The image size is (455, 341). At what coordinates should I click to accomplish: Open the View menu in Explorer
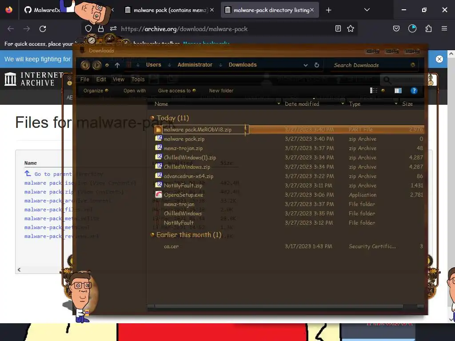pos(118,79)
